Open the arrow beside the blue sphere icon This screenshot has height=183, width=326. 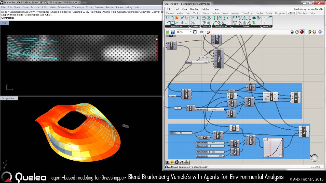[323, 32]
